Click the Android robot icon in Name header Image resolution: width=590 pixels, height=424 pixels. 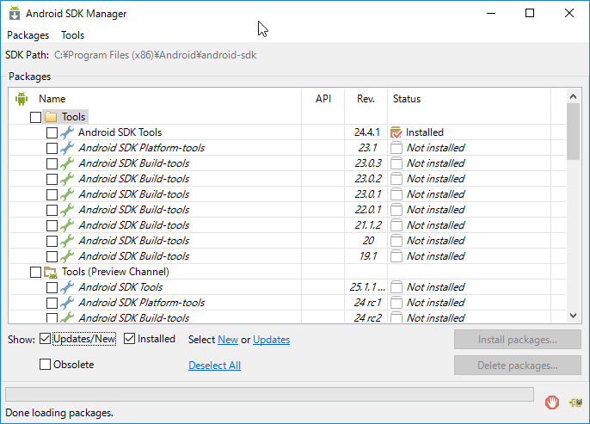(22, 99)
